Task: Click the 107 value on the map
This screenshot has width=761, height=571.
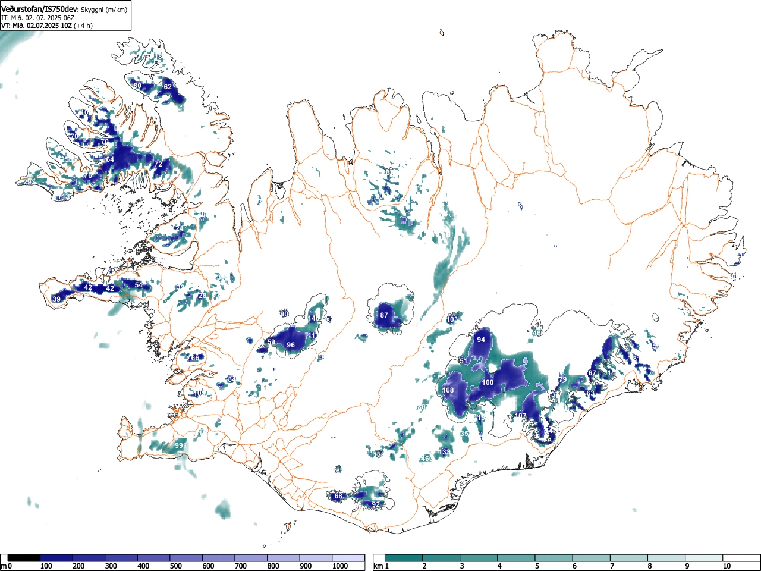Action: tap(520, 416)
